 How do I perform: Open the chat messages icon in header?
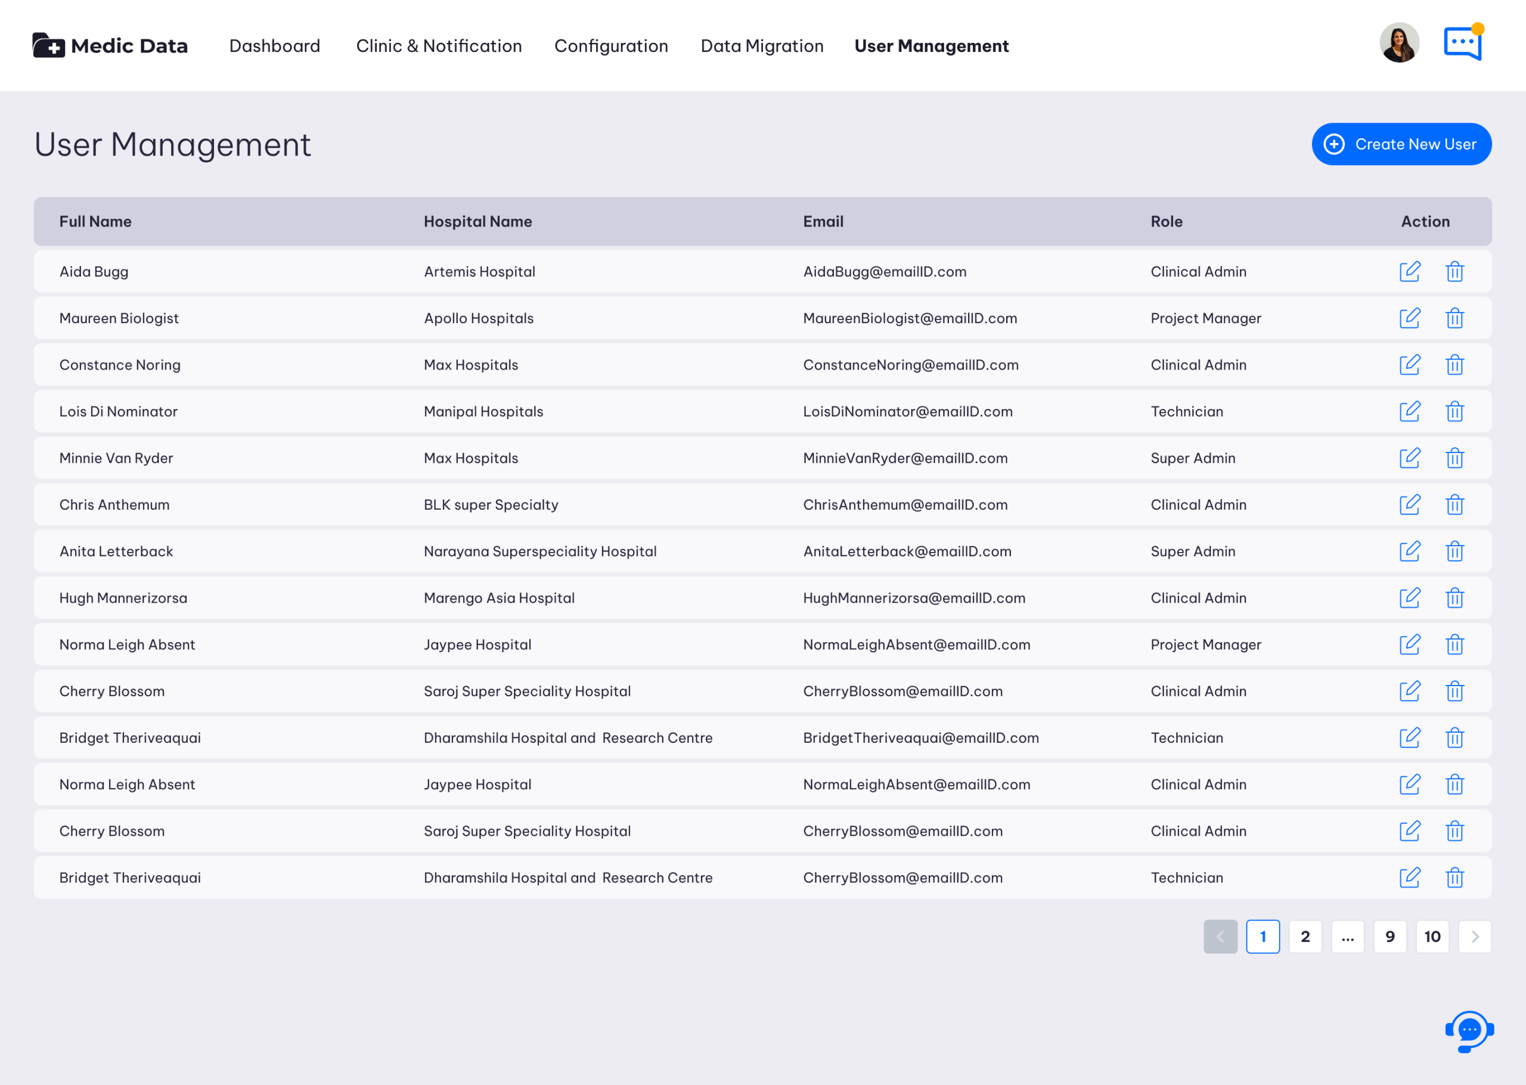1463,44
